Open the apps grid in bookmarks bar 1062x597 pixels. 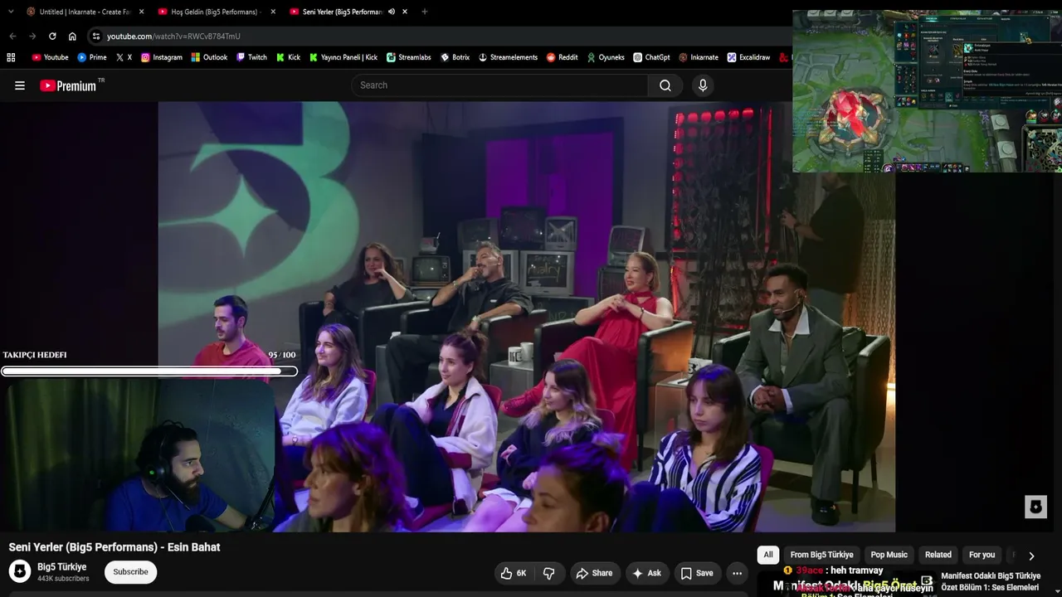pos(11,57)
